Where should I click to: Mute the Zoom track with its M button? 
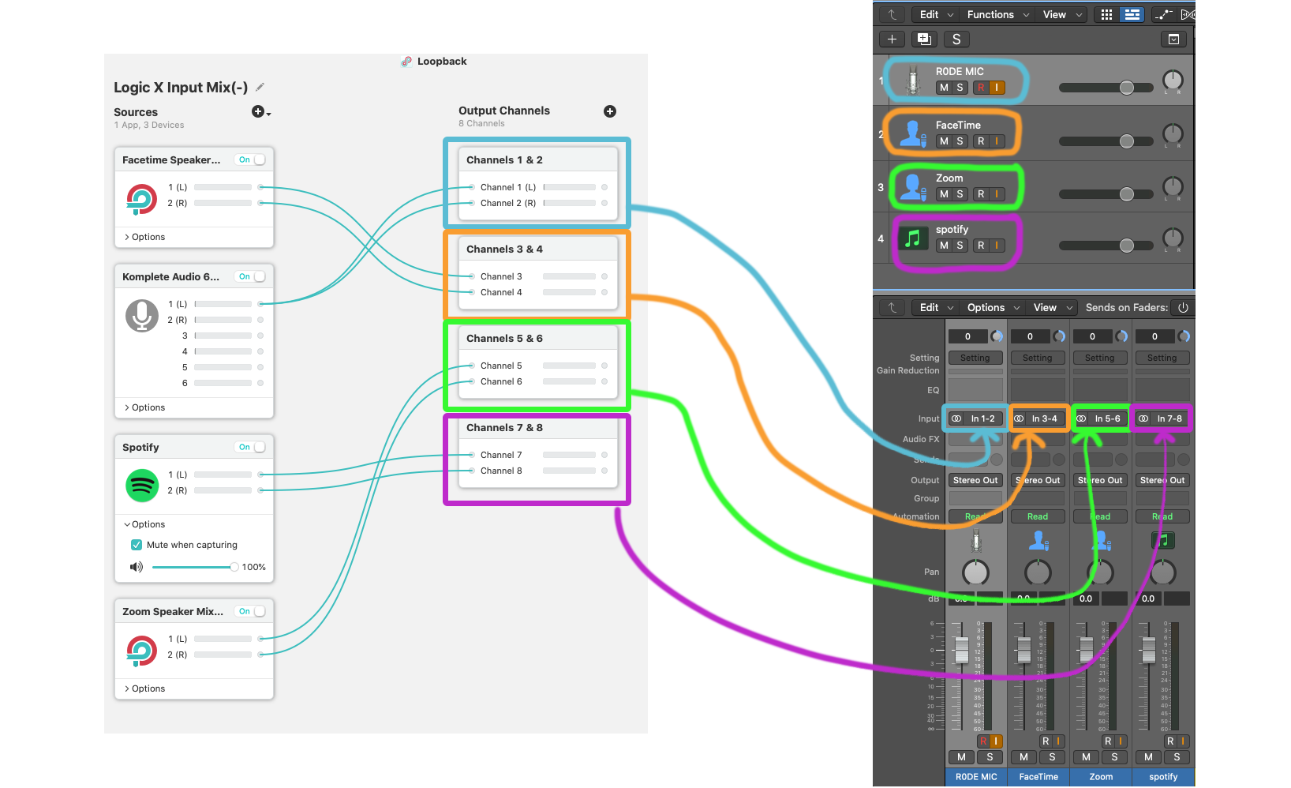click(944, 193)
